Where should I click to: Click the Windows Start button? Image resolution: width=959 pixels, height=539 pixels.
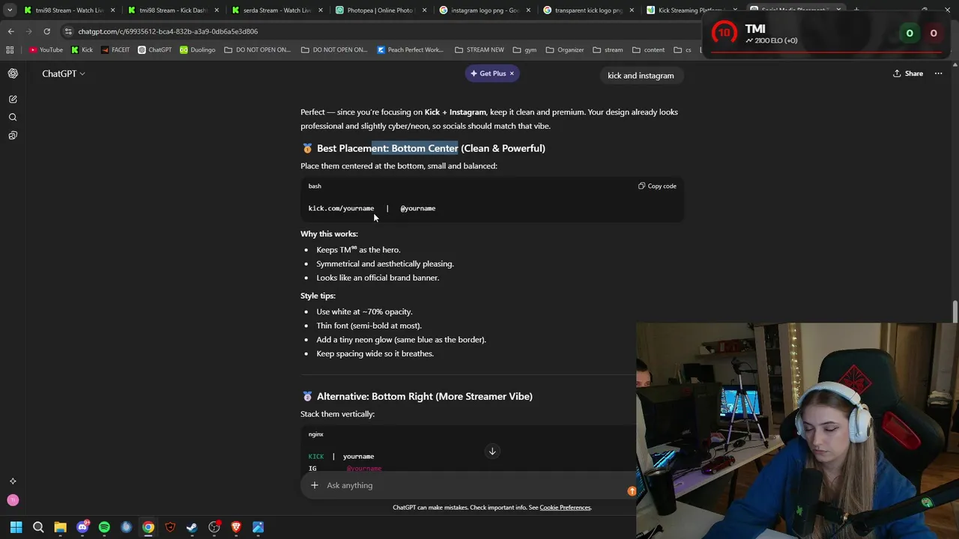(x=16, y=527)
